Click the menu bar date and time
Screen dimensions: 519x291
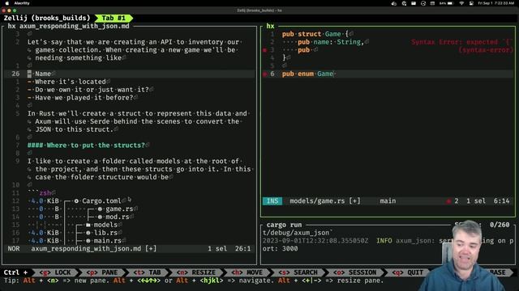pos(495,3)
